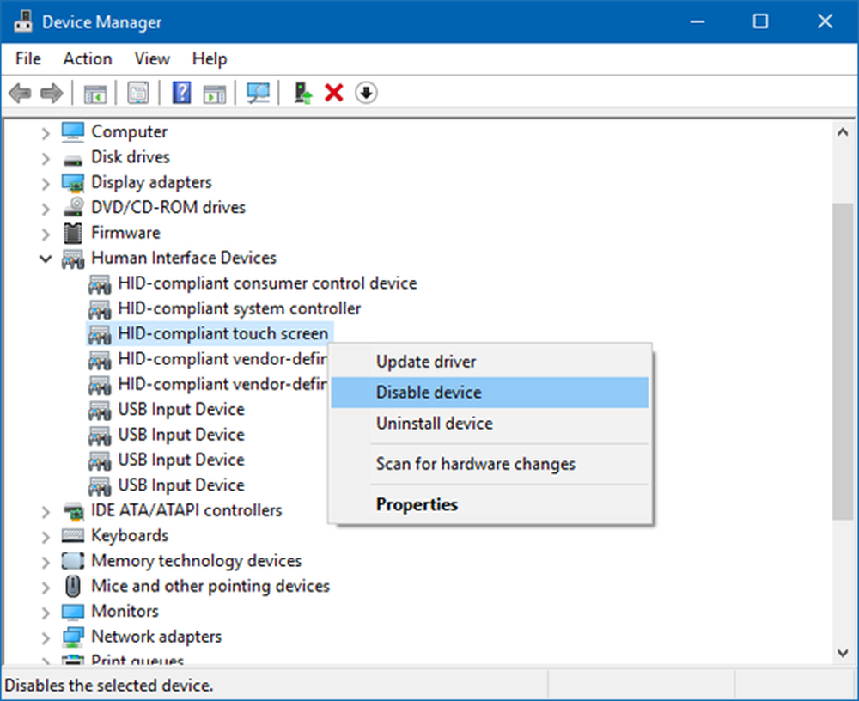Screen dimensions: 859x701
Task: Click the Update driver toolbar icon
Action: (302, 93)
